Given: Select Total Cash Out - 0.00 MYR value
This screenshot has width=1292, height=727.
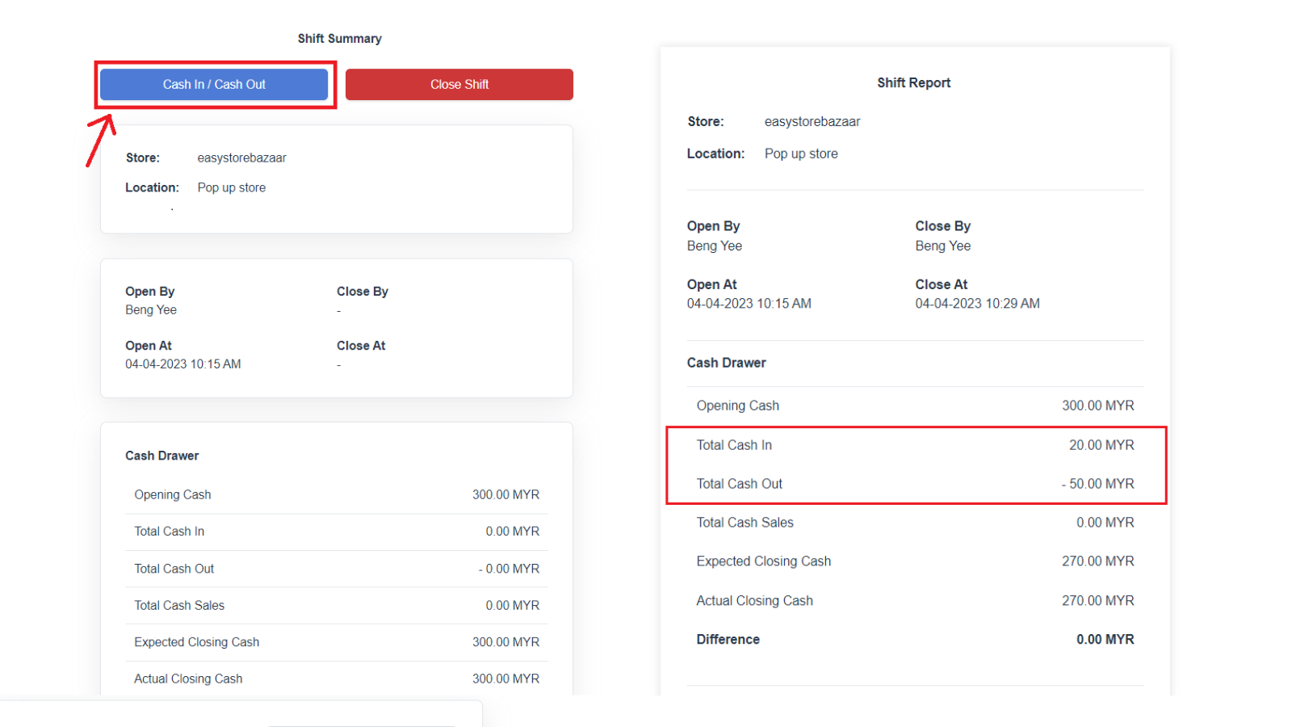Looking at the screenshot, I should pos(509,569).
